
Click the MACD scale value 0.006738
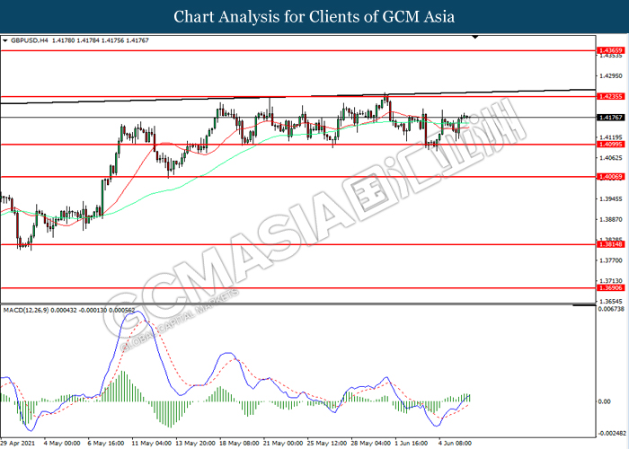click(x=611, y=309)
